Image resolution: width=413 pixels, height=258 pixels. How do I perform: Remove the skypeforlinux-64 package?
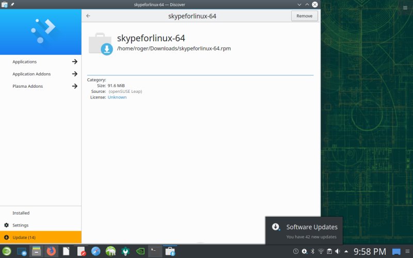pyautogui.click(x=304, y=16)
